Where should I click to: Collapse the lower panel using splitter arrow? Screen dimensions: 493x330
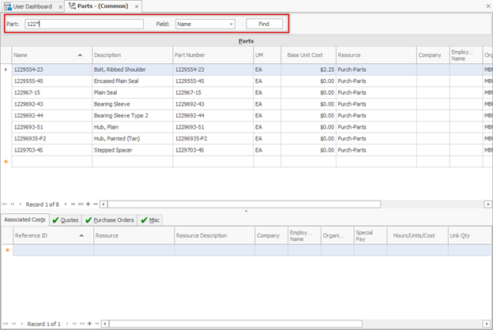pyautogui.click(x=246, y=211)
